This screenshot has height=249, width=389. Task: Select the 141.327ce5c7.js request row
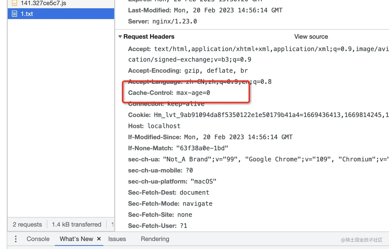pos(61,3)
